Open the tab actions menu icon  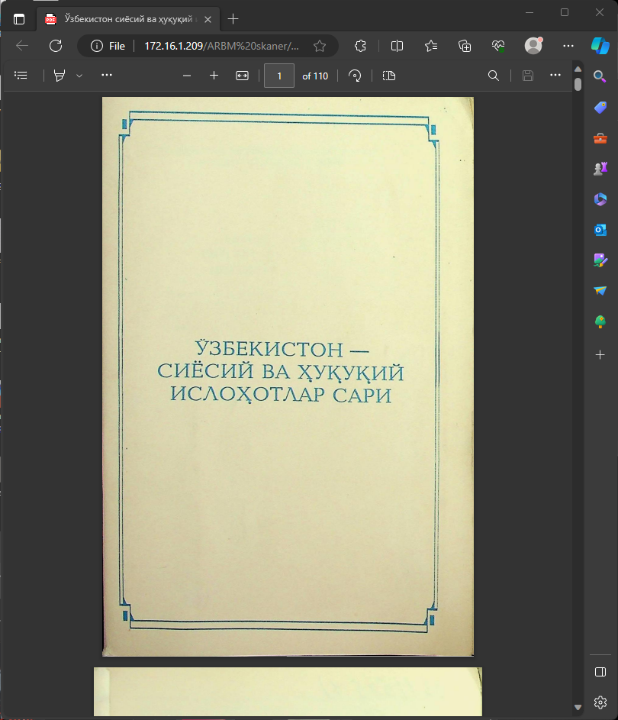pos(19,19)
